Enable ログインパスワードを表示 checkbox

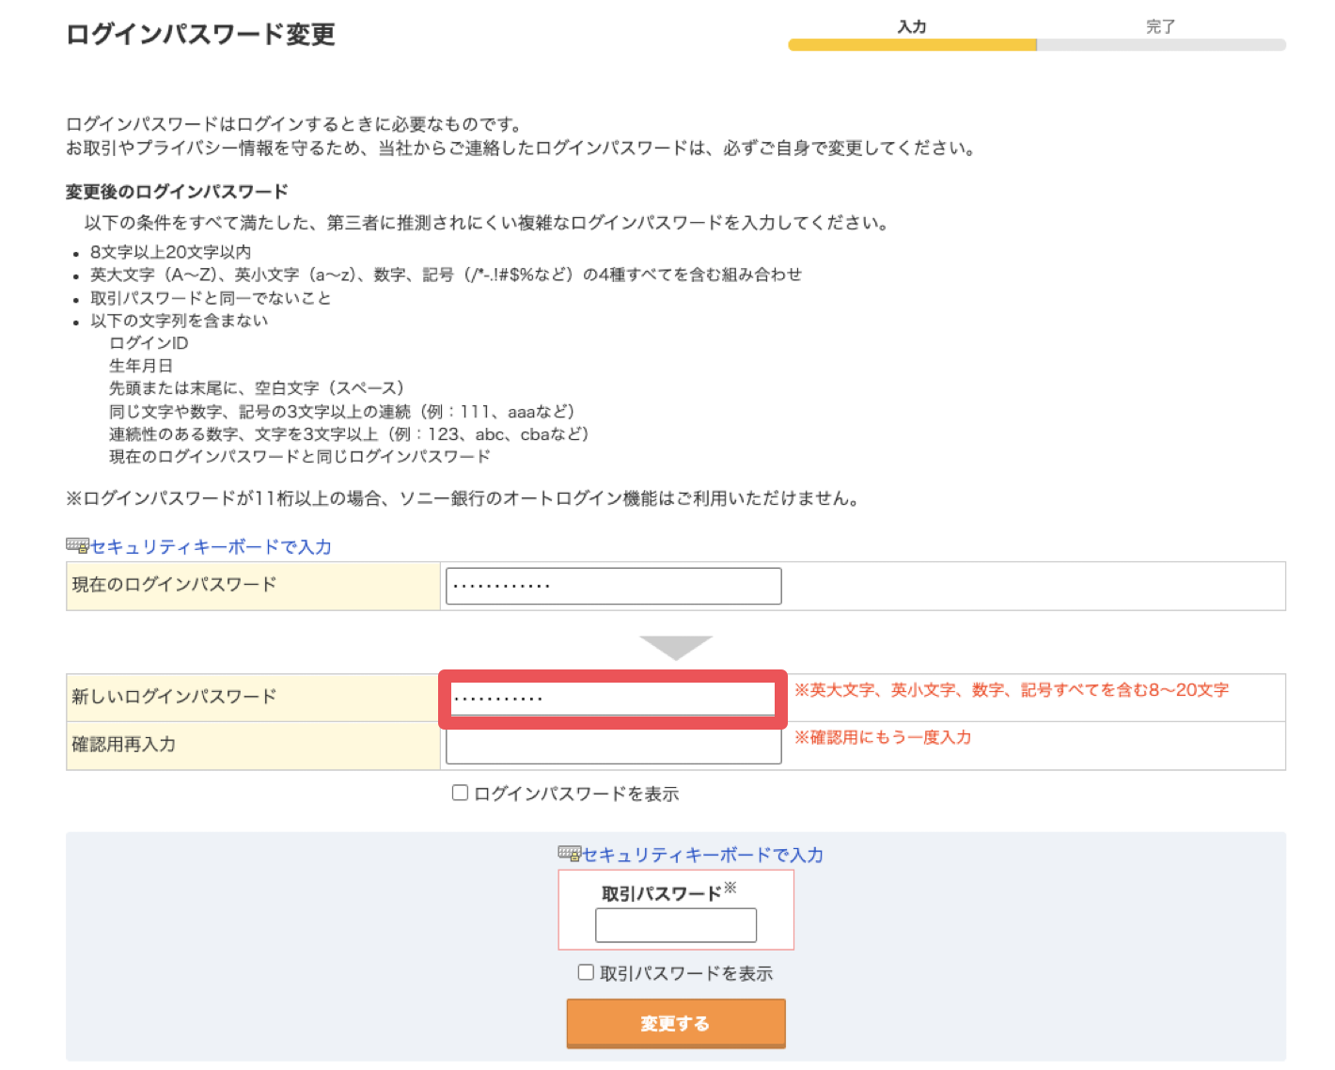point(460,793)
